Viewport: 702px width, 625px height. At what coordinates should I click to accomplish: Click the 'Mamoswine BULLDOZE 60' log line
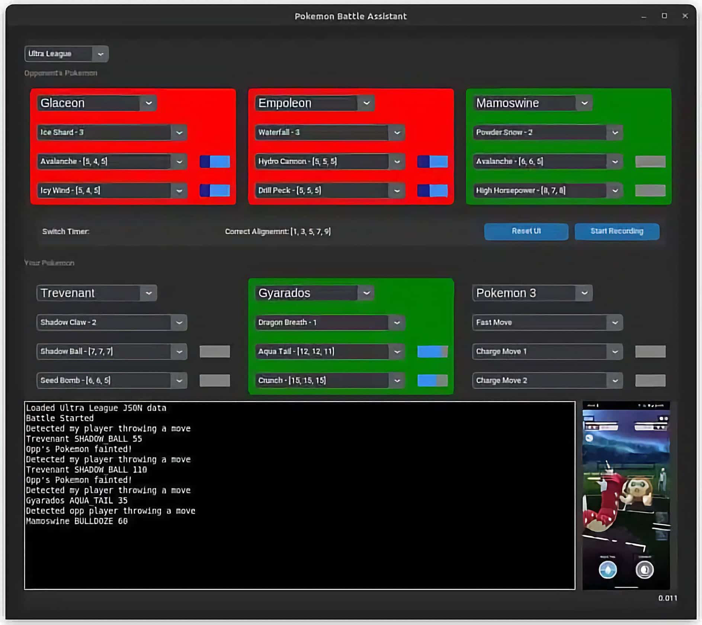point(77,521)
